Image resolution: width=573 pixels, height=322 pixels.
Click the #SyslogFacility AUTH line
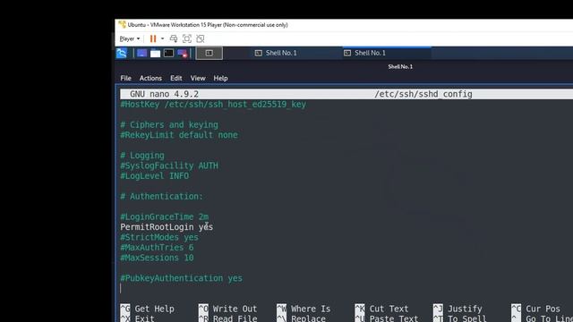coord(169,165)
